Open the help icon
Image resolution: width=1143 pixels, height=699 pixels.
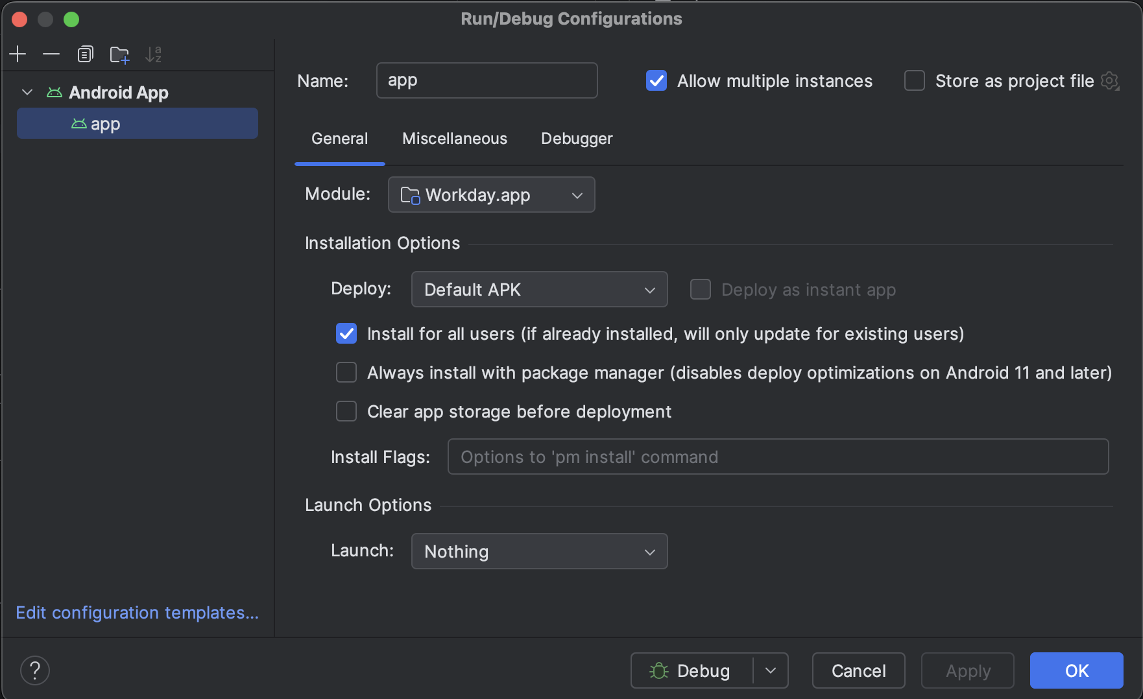point(34,670)
